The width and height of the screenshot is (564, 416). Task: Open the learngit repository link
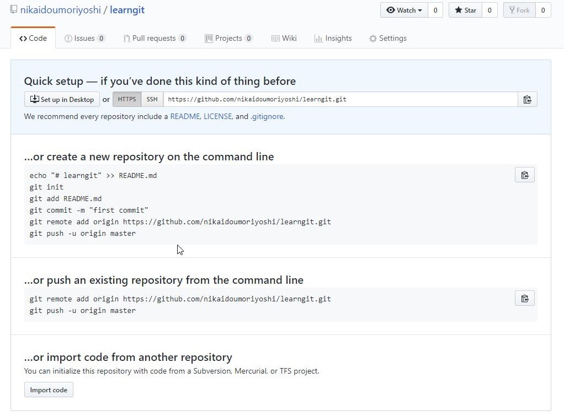[127, 10]
